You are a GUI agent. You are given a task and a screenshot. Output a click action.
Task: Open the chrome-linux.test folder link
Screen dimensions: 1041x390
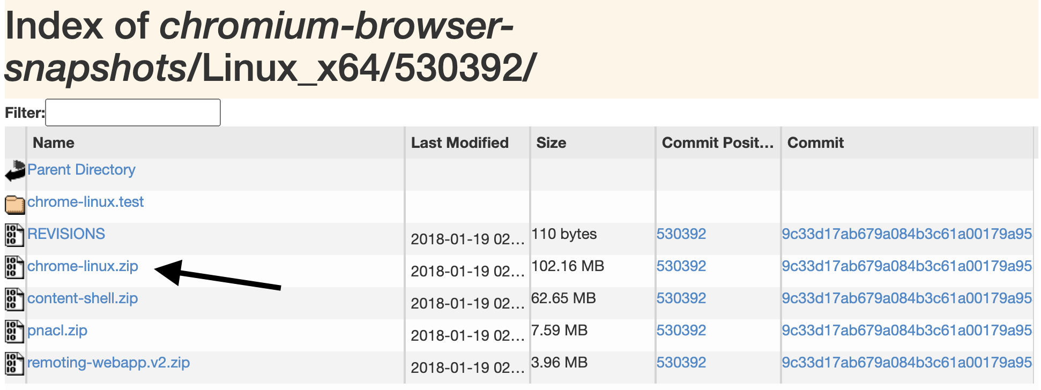(x=86, y=202)
